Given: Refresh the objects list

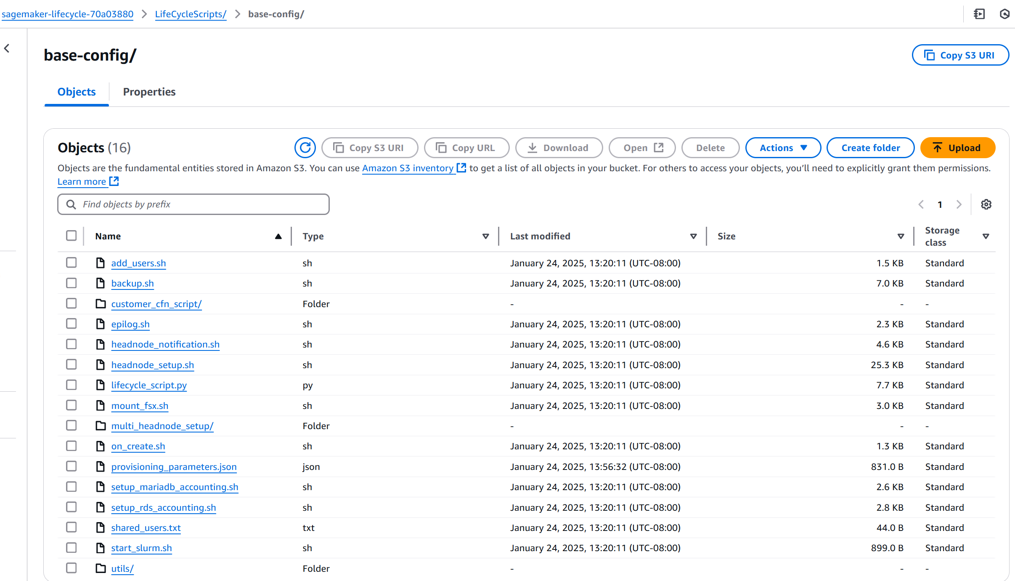Looking at the screenshot, I should coord(305,148).
